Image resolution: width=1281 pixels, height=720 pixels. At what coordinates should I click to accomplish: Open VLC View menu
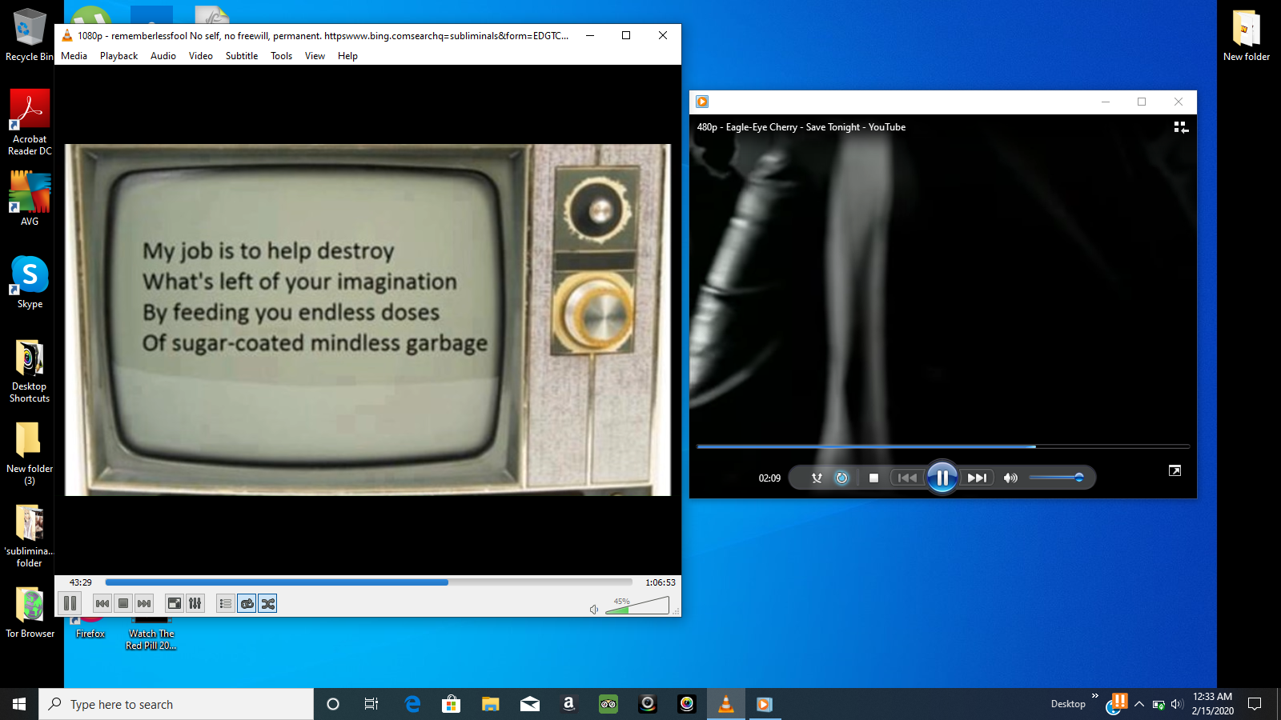(x=315, y=56)
